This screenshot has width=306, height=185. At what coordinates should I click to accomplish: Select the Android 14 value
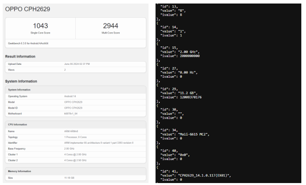pos(70,96)
